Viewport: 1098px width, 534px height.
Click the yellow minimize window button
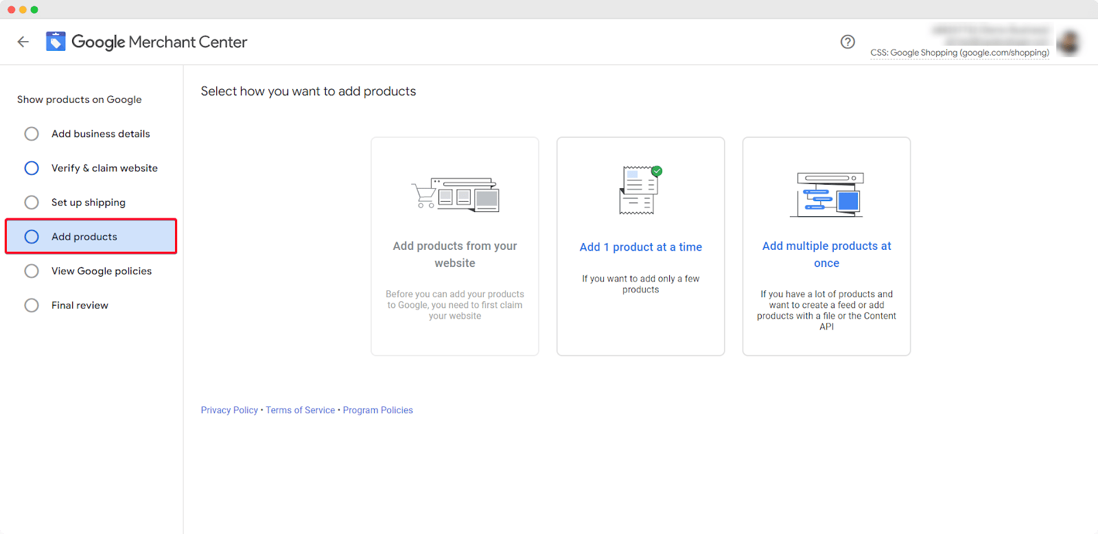coord(23,10)
